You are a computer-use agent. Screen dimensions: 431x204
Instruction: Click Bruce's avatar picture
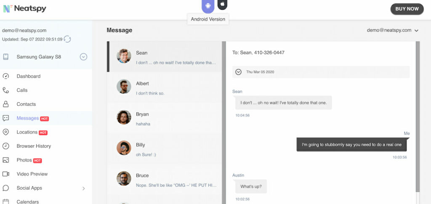tap(124, 178)
